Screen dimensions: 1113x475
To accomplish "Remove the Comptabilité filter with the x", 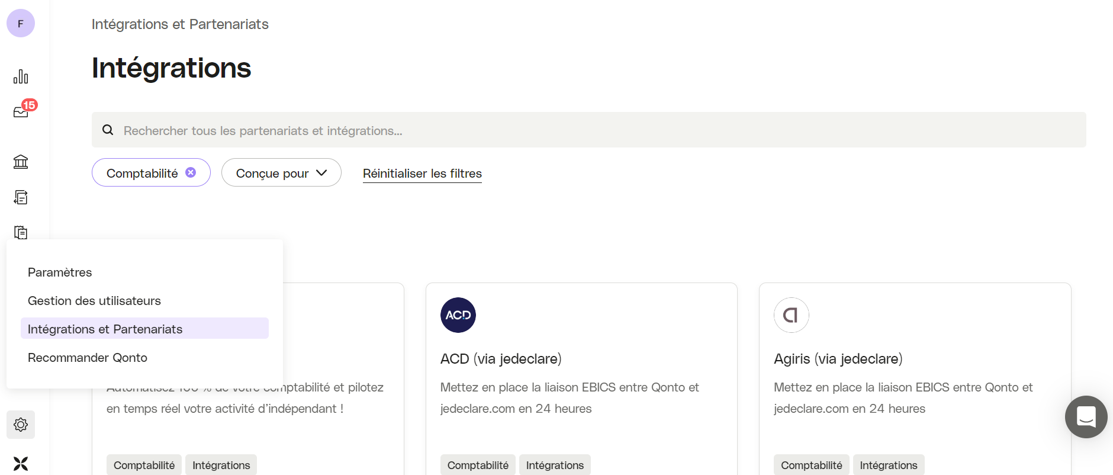I will point(191,172).
